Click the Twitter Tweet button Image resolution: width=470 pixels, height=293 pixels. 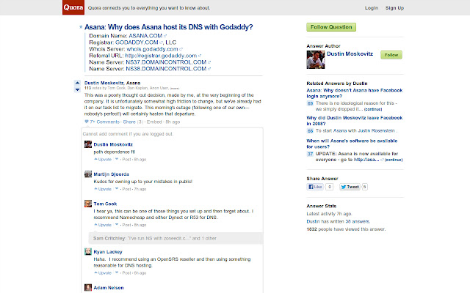click(350, 187)
